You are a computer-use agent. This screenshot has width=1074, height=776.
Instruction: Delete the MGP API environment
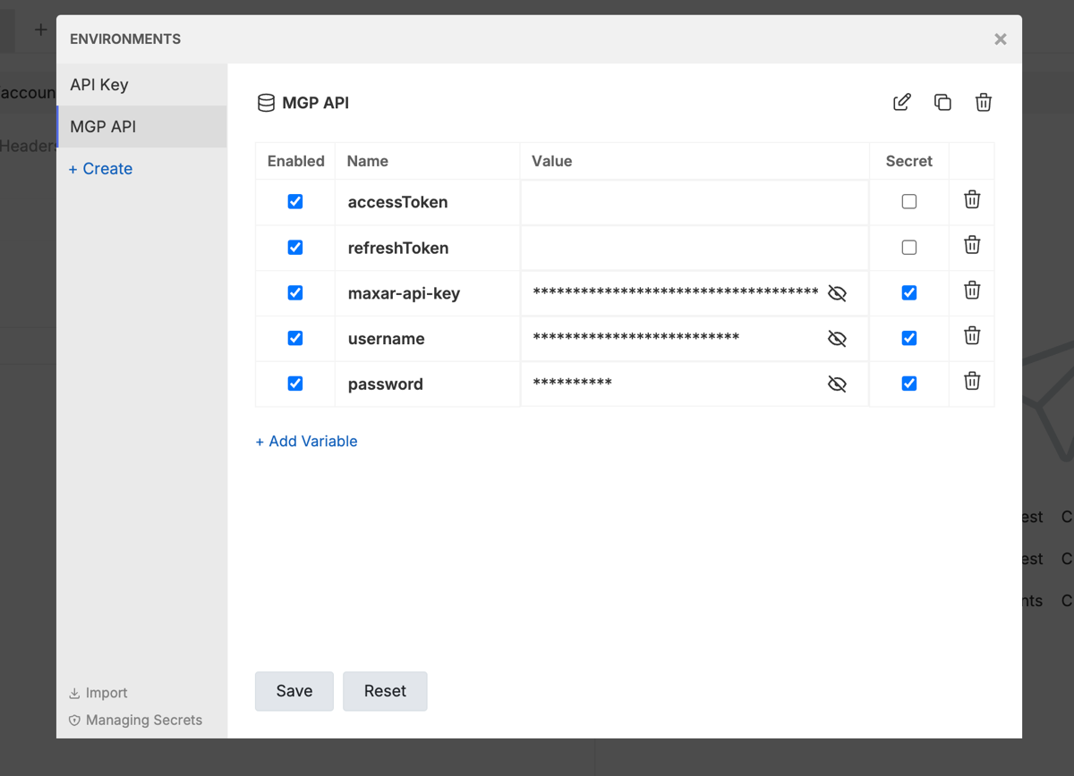click(984, 102)
